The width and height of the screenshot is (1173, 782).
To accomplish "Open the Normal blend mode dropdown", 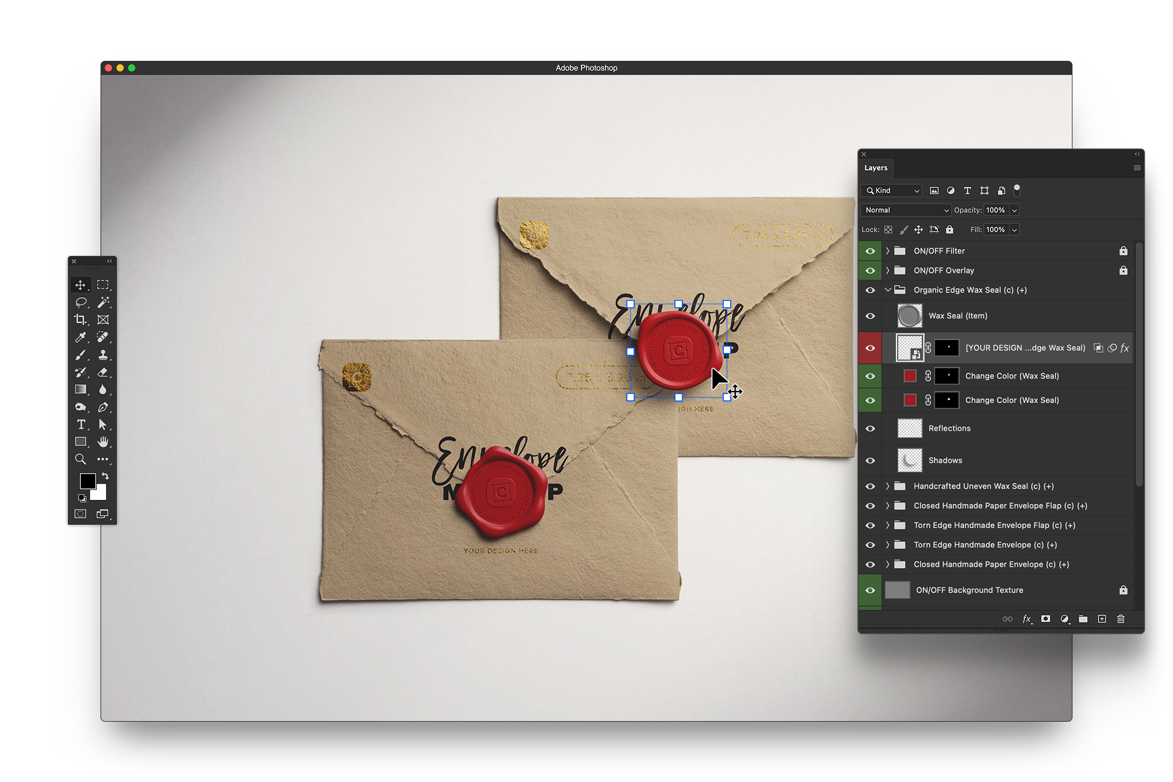I will click(x=905, y=210).
